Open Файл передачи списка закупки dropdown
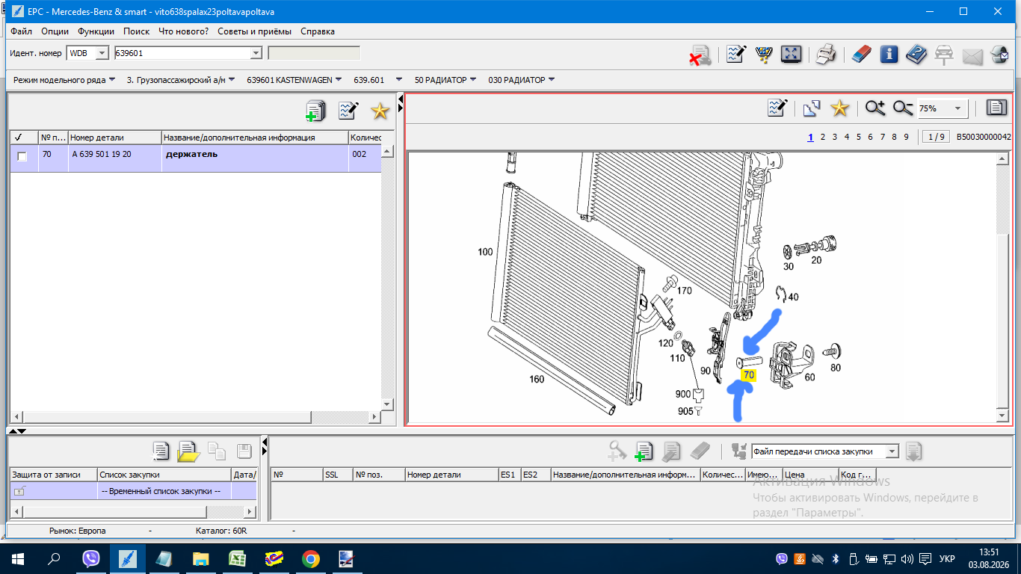1021x574 pixels. pyautogui.click(x=892, y=451)
